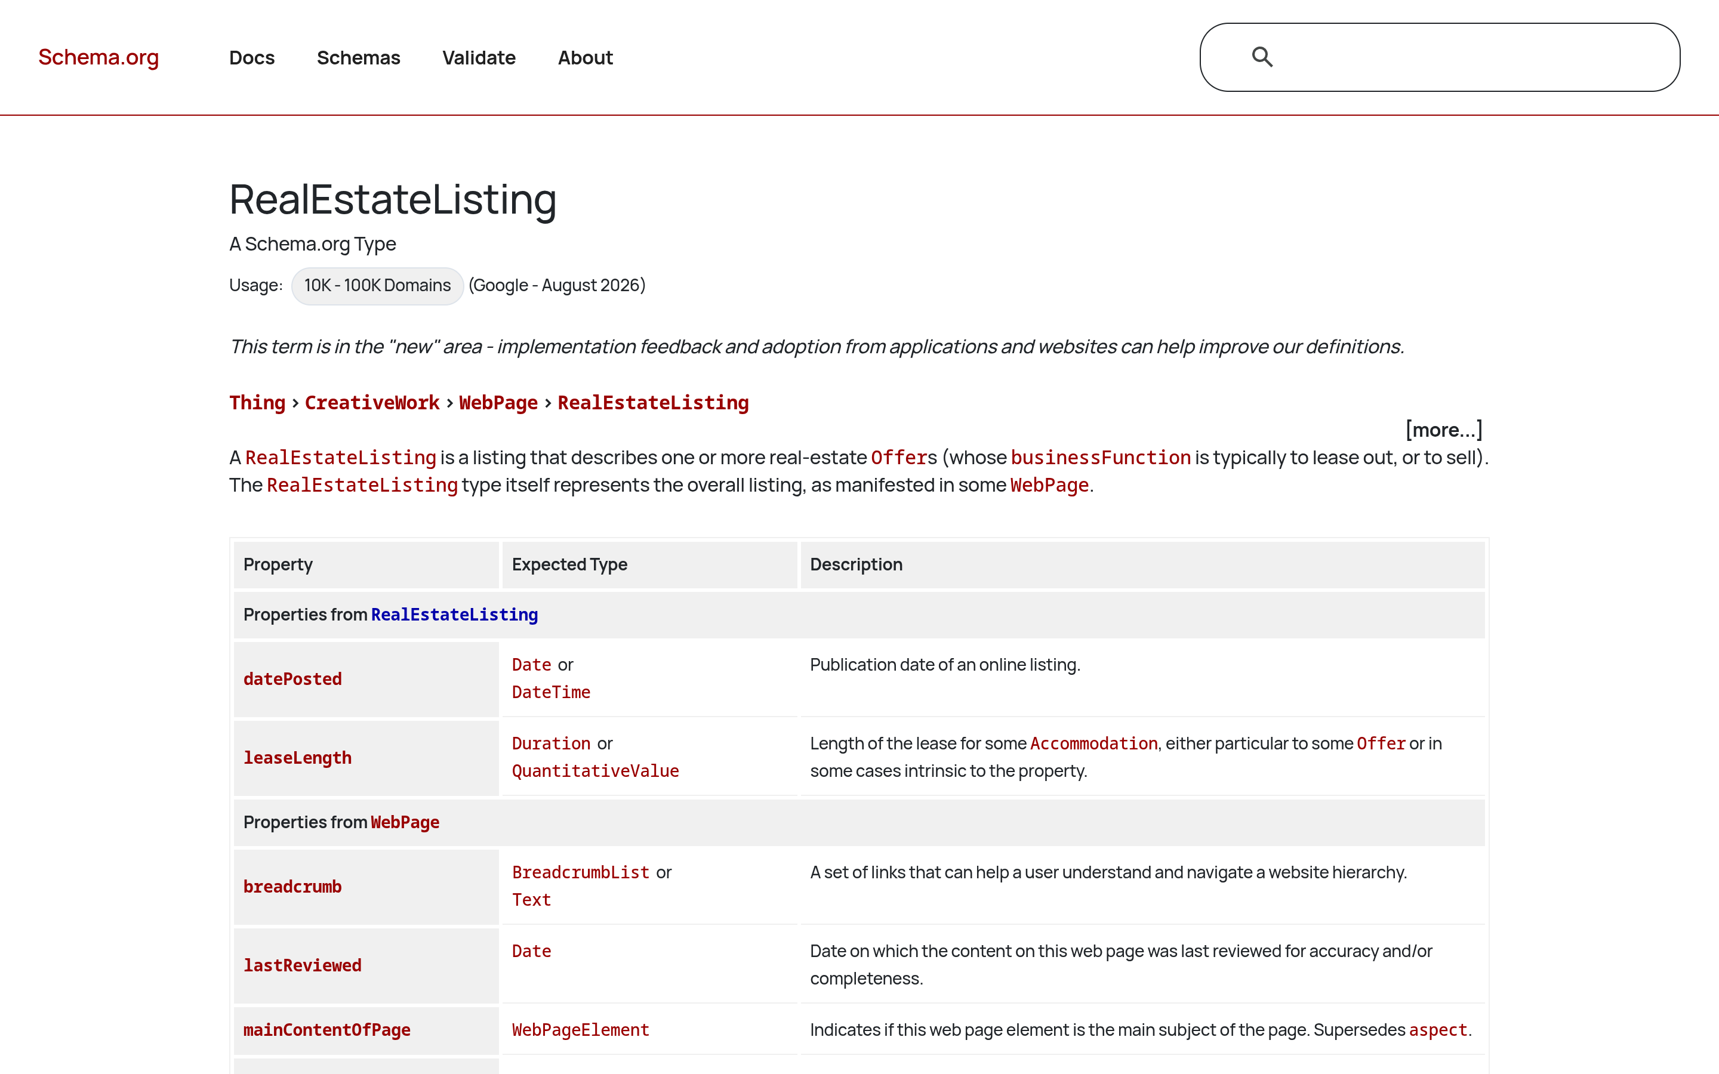
Task: Open WebPage in Properties from header
Action: click(x=405, y=822)
